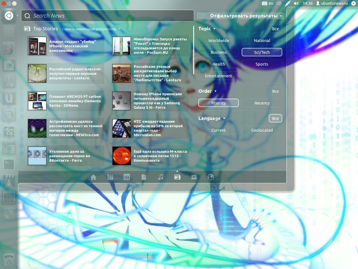358x269 pixels.
Task: Open the ubuntunewsru user menu
Action: [332, 3]
